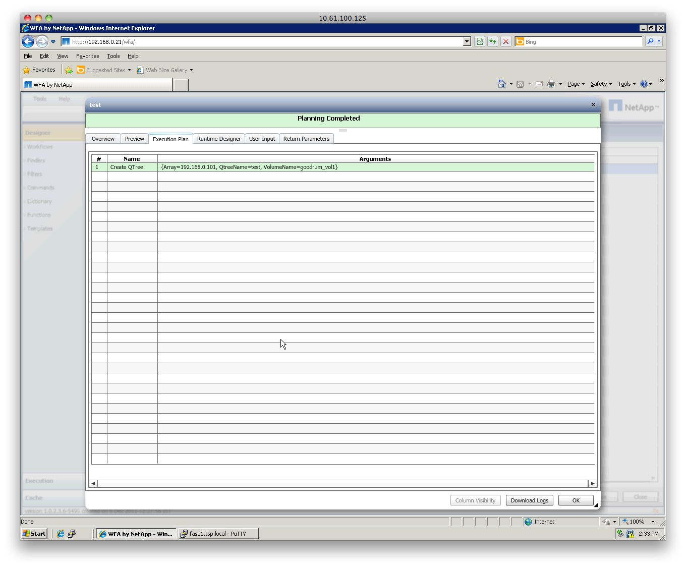Viewport: 686px width, 568px height.
Task: Open the Safety command bar menu
Action: pyautogui.click(x=601, y=84)
